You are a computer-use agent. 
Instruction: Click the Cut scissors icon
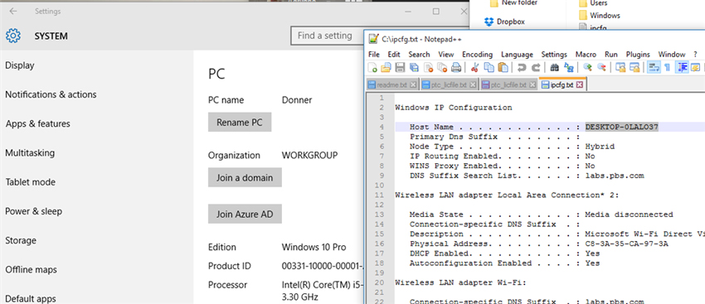(474, 67)
